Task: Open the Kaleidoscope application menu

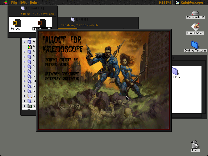Action: [x=189, y=3]
